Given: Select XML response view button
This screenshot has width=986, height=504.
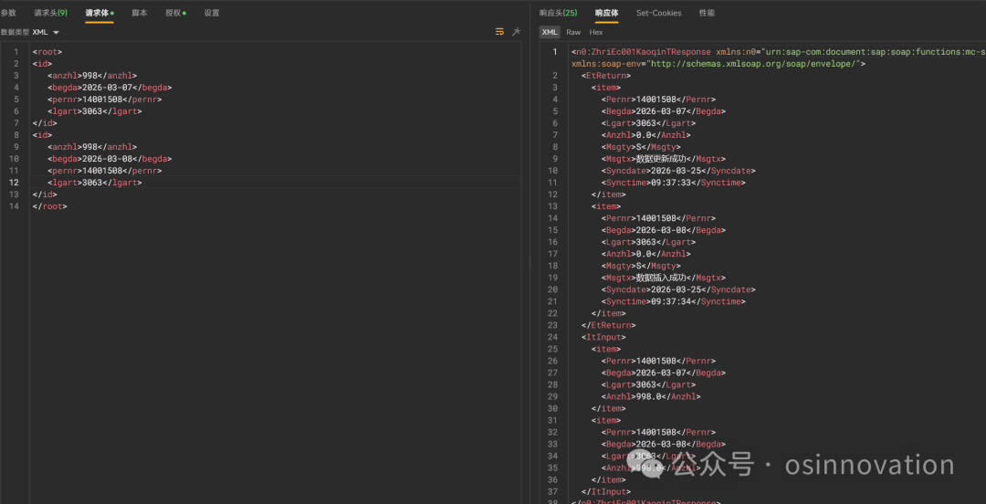Looking at the screenshot, I should (550, 32).
